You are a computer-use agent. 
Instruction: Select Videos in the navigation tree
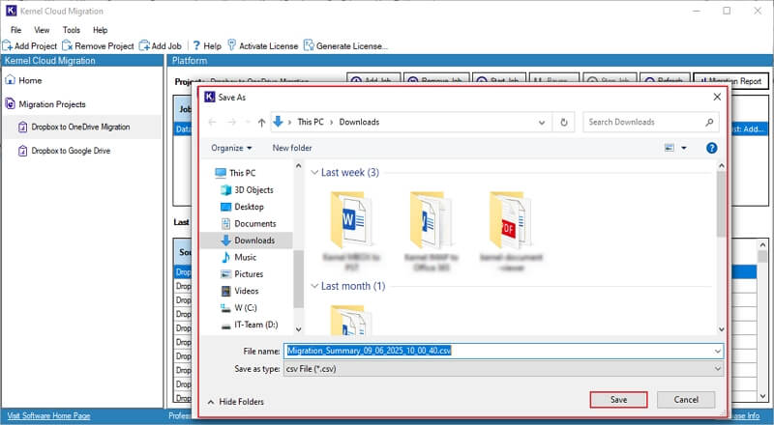pos(240,291)
